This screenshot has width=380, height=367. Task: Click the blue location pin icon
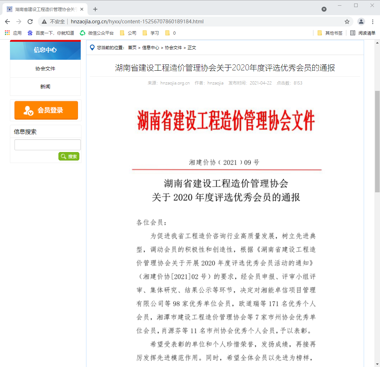92,47
